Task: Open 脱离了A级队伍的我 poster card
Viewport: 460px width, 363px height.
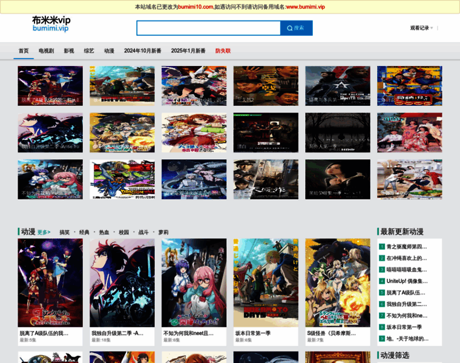Action: [50, 283]
